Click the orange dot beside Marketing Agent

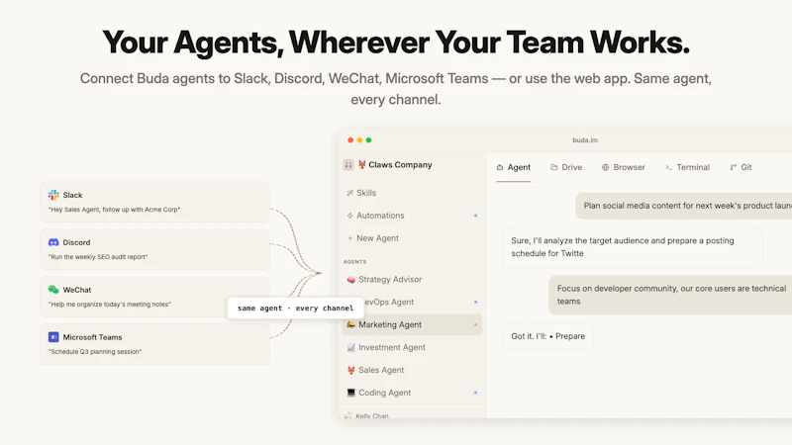click(475, 324)
